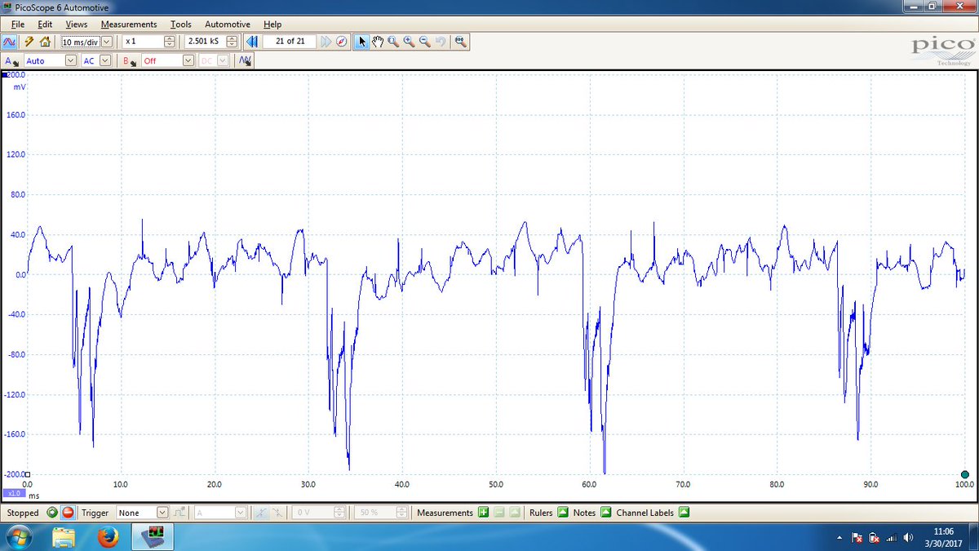Go to the first waveform buffer
This screenshot has height=551, width=979.
click(252, 42)
